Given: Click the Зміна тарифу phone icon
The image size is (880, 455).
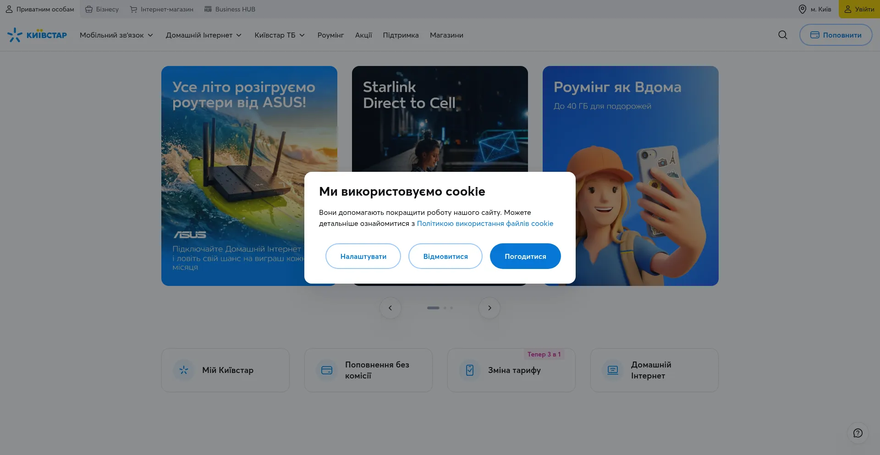Looking at the screenshot, I should [470, 370].
